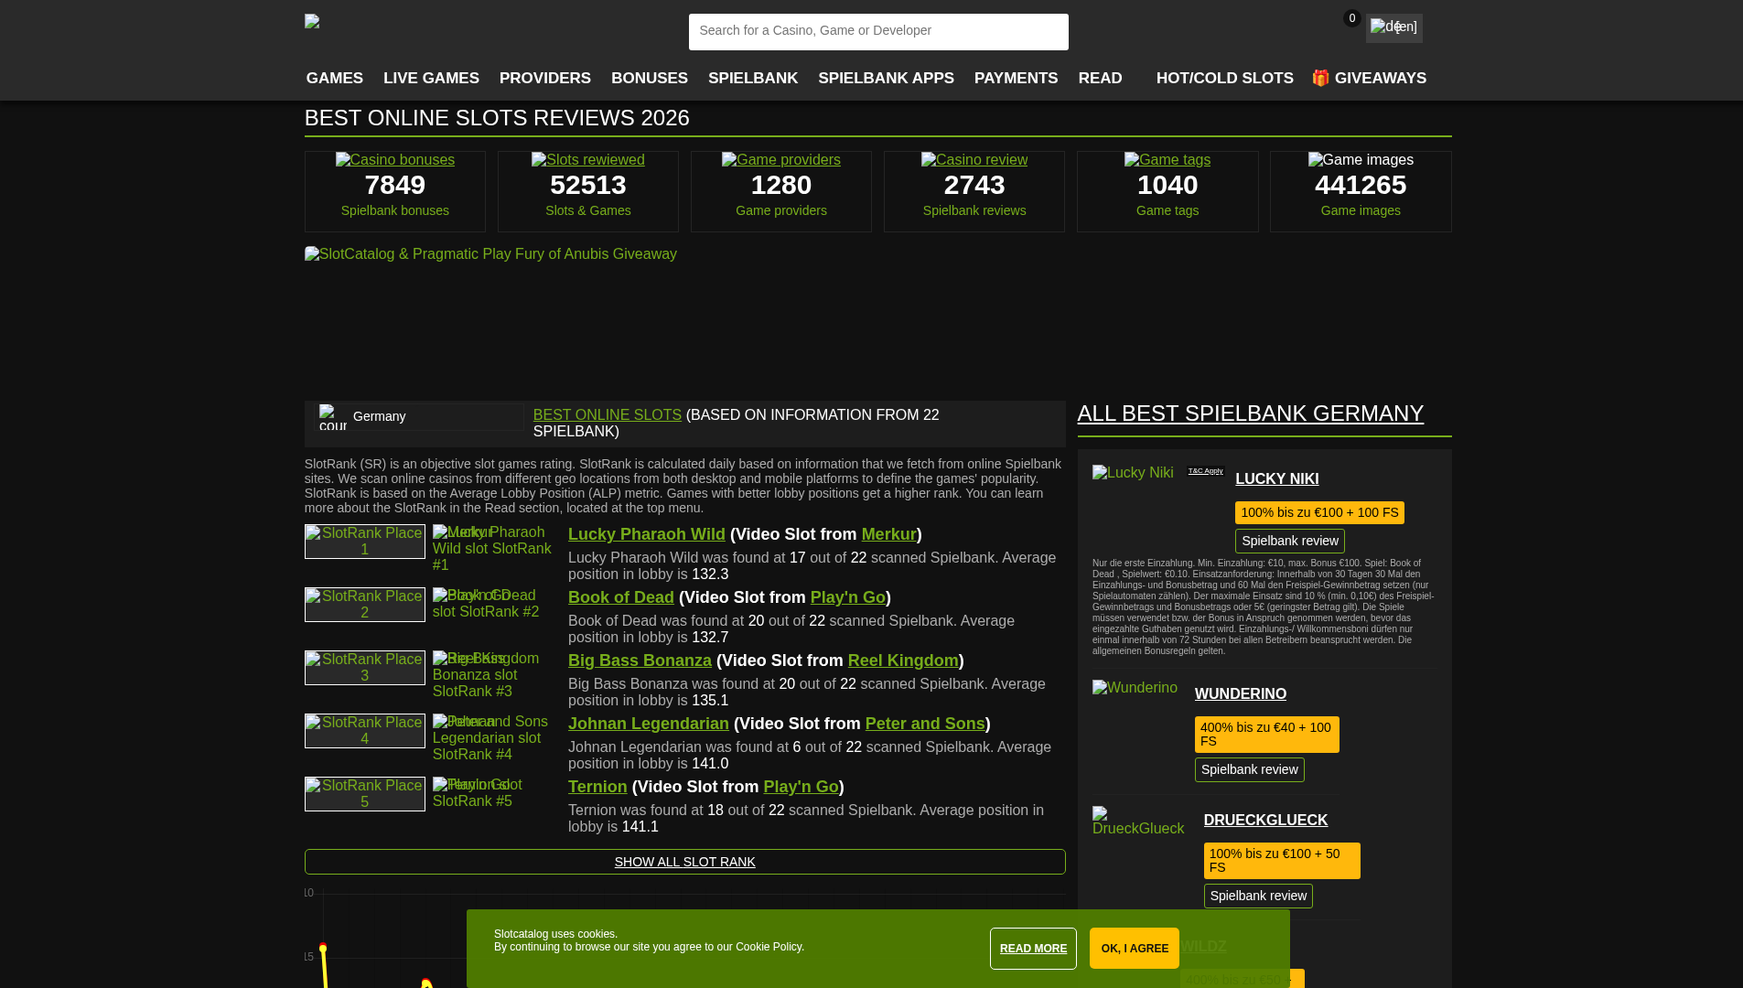Open the Games menu
Viewport: 1743px width, 988px height.
tap(335, 79)
